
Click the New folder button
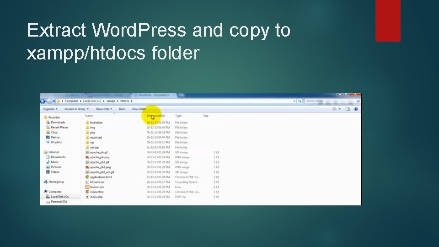(x=139, y=109)
